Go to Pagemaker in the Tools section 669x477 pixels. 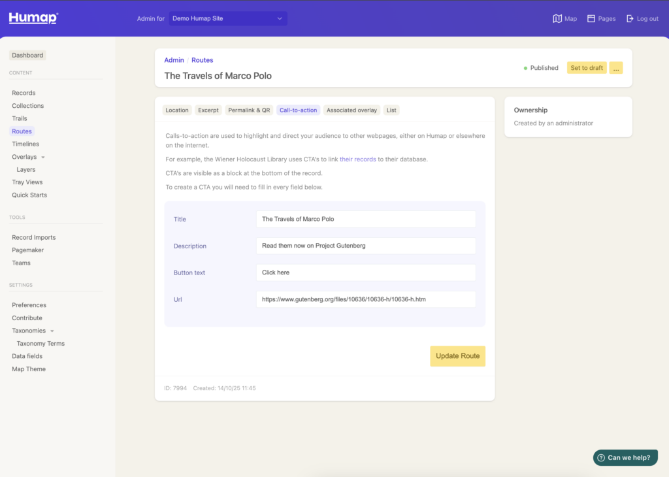[x=27, y=250]
